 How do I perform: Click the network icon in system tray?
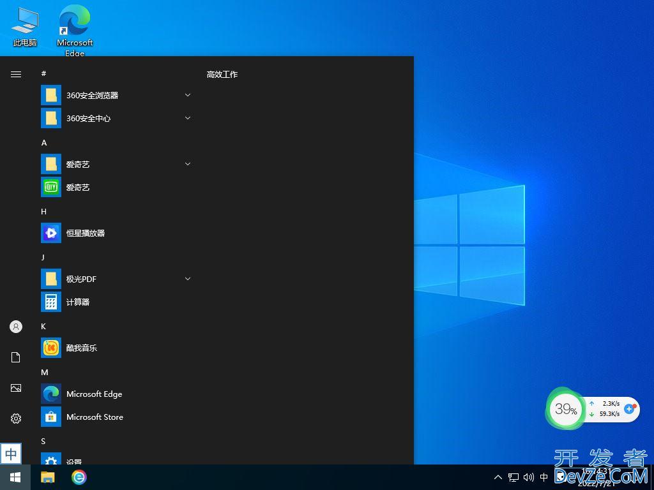click(x=513, y=477)
